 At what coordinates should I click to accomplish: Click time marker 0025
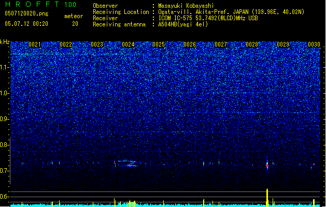click(x=159, y=45)
